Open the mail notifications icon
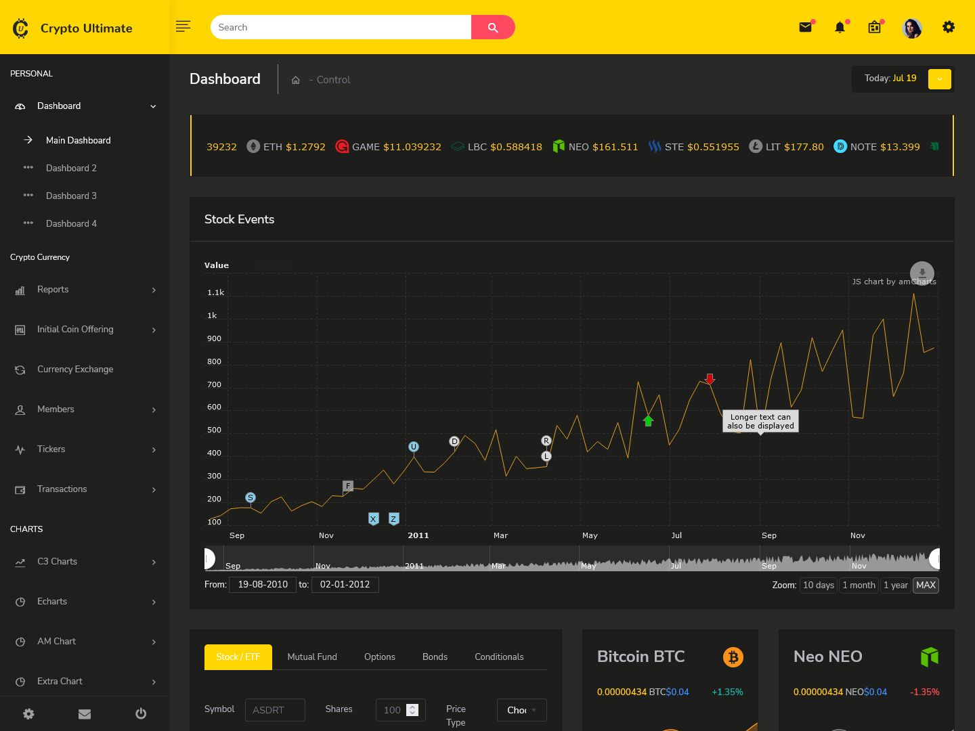This screenshot has width=975, height=731. 805,27
